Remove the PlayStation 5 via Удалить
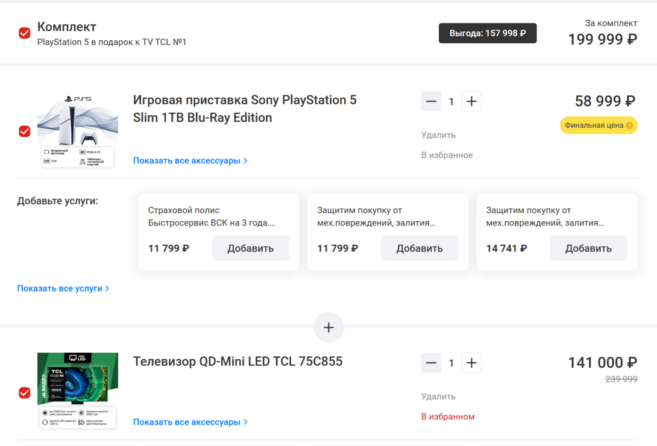This screenshot has width=657, height=446. point(438,135)
